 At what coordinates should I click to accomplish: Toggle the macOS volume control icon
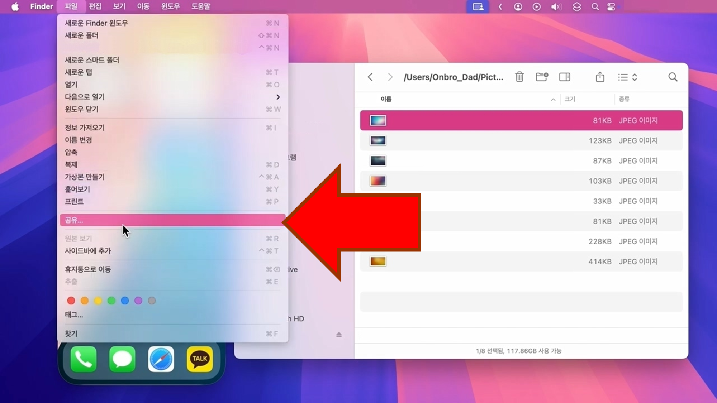(x=556, y=6)
